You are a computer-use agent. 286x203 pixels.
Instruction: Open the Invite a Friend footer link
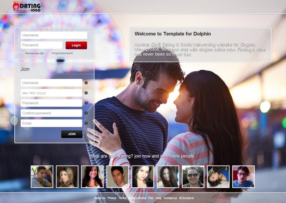[x=137, y=198]
